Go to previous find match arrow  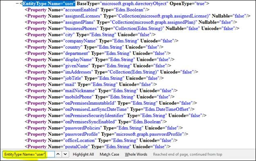point(58,154)
